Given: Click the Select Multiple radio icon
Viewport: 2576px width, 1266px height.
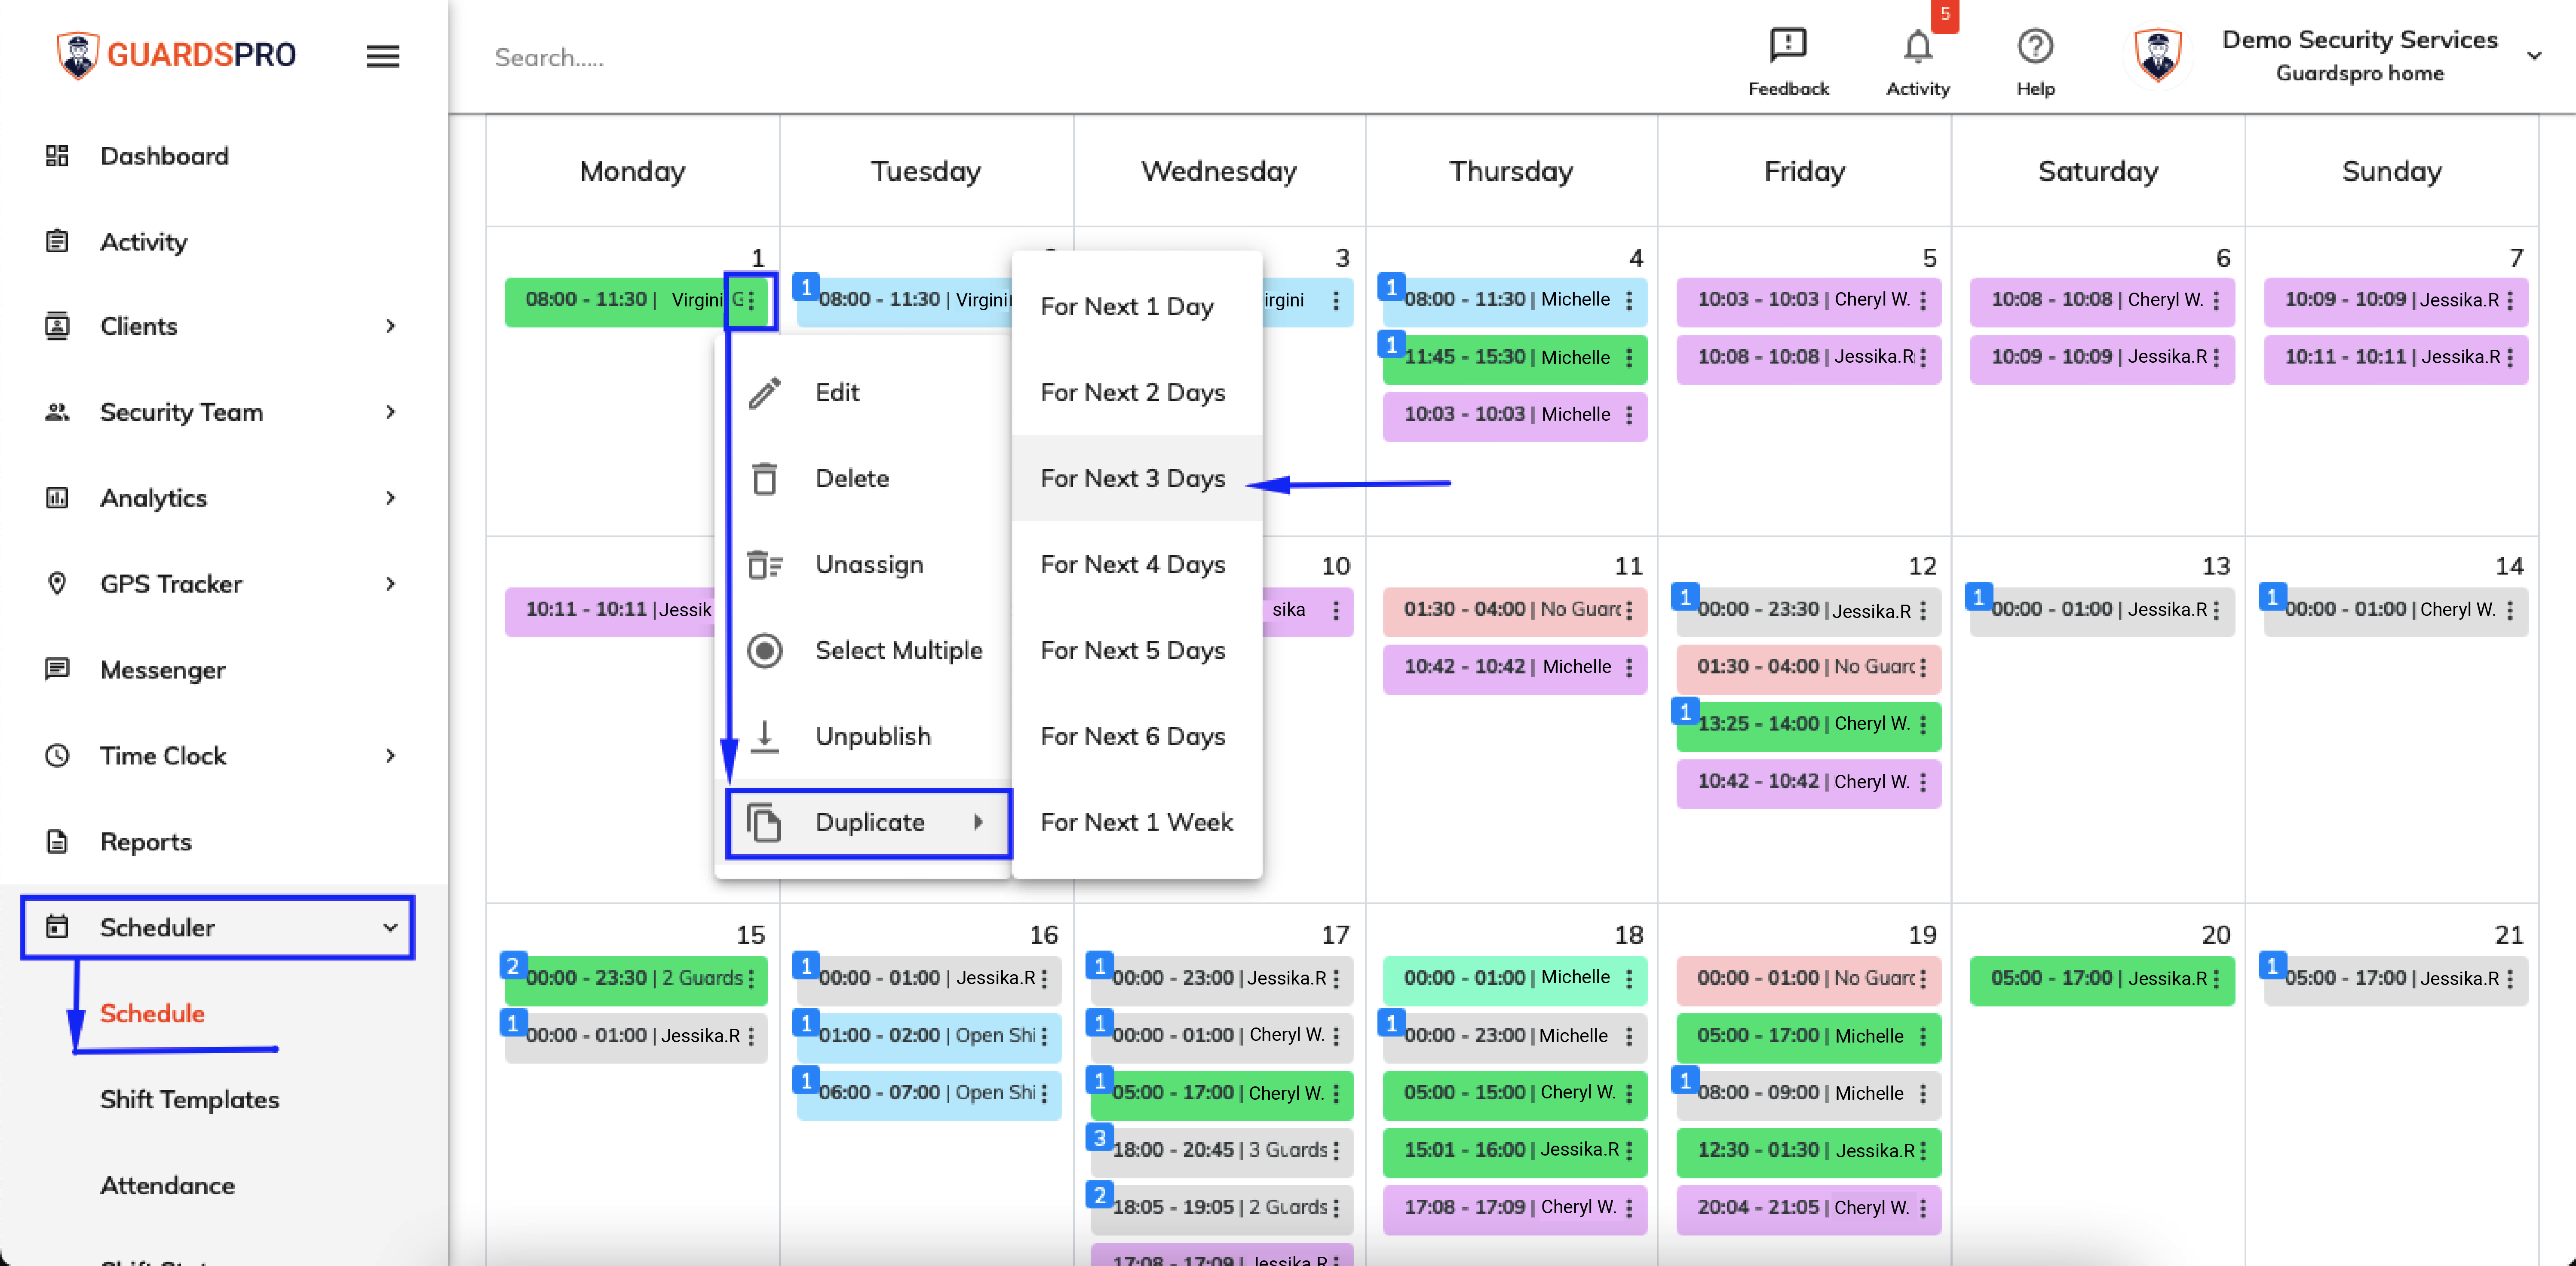Looking at the screenshot, I should [x=765, y=651].
